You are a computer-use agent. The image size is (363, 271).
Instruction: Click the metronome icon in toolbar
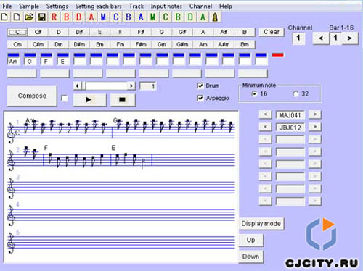[215, 17]
